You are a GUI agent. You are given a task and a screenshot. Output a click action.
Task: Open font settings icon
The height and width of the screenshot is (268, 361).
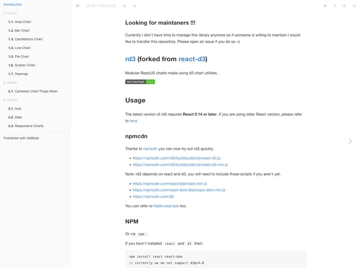click(x=134, y=6)
